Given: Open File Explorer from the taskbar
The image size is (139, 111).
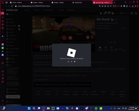Looking at the screenshot, I should point(48,108).
